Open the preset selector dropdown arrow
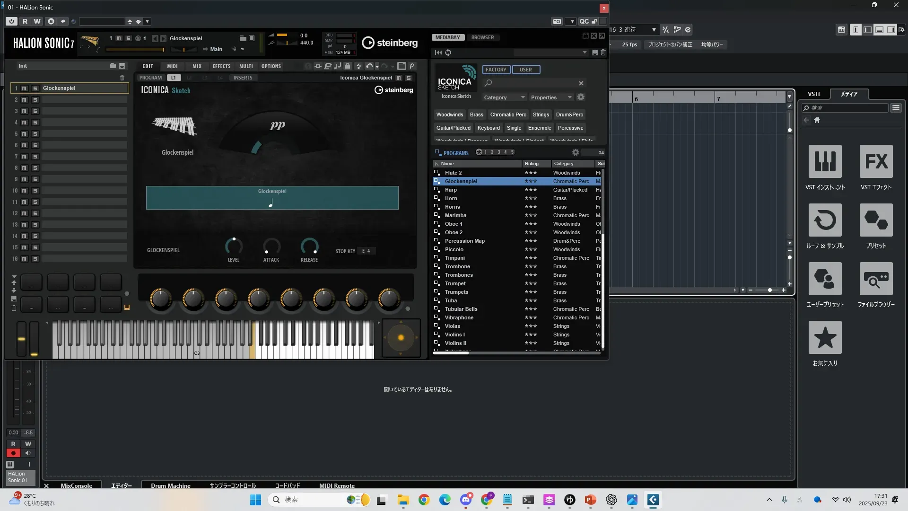Viewport: 908px width, 511px height. click(148, 21)
